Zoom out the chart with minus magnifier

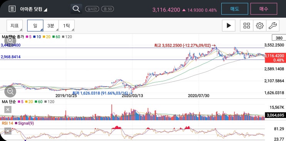pos(10,91)
